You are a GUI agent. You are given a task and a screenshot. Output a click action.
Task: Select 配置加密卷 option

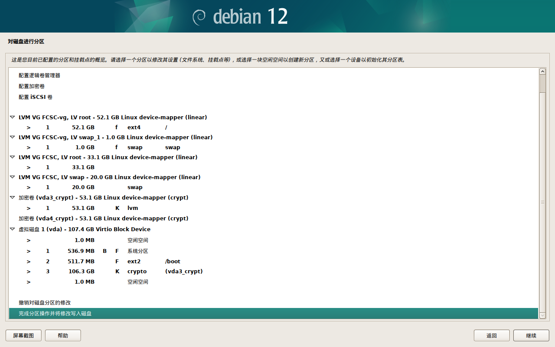point(274,86)
